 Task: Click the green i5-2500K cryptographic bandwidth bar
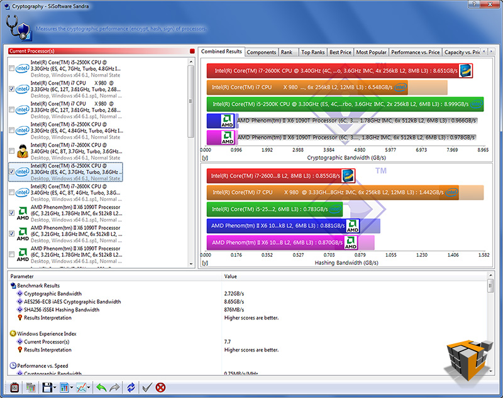tap(345, 104)
